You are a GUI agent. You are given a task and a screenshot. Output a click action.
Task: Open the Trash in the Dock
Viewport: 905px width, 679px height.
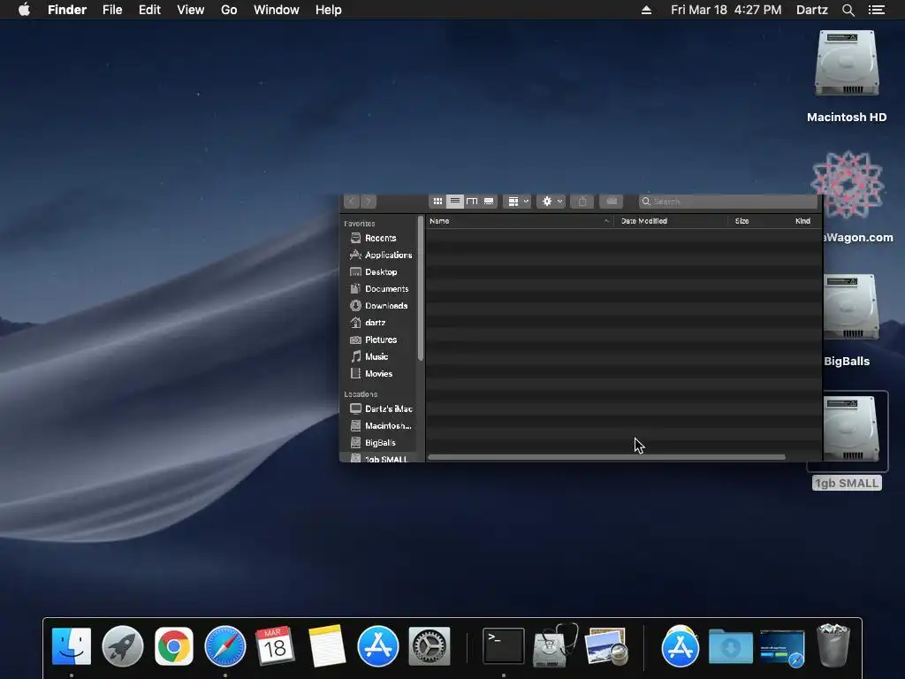(x=833, y=646)
